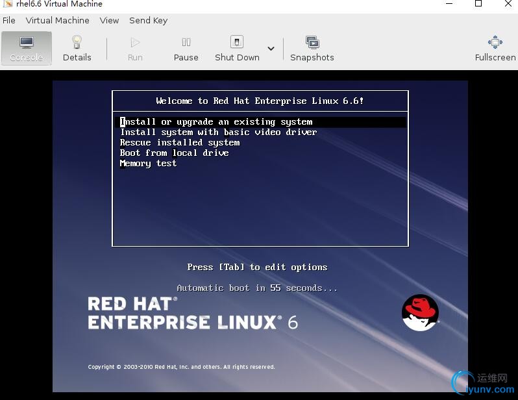Viewport: 518px width, 400px height.
Task: Shut Down the virtual machine
Action: tap(237, 49)
